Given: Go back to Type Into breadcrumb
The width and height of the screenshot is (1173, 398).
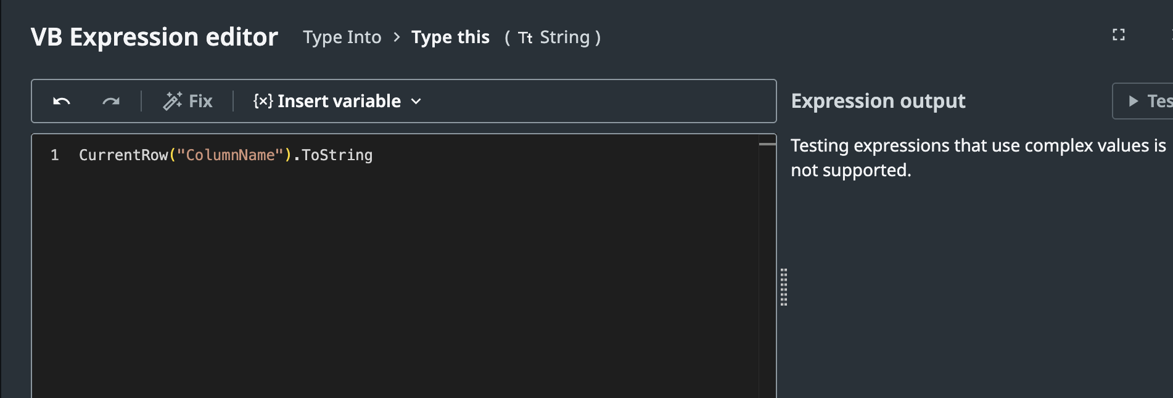Looking at the screenshot, I should [x=342, y=38].
